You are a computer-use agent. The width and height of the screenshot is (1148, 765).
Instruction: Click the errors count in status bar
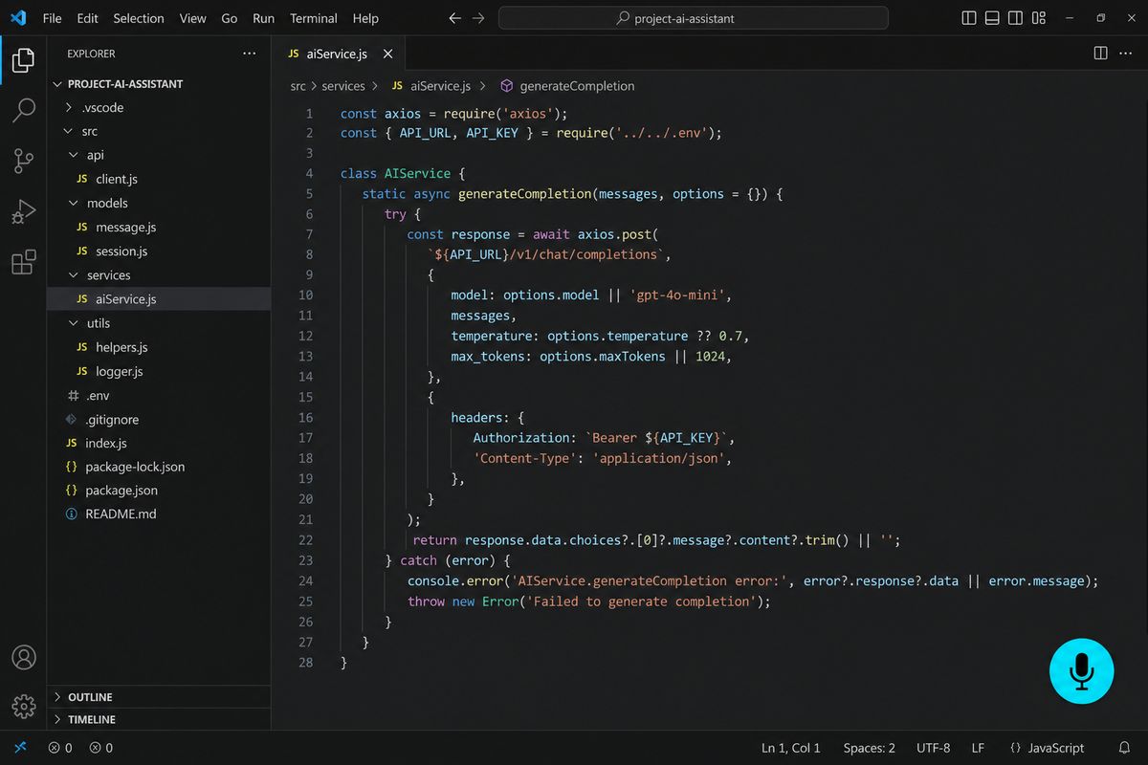(x=60, y=748)
